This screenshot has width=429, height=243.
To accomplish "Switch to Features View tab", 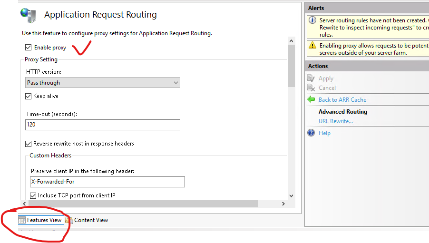I will click(41, 220).
